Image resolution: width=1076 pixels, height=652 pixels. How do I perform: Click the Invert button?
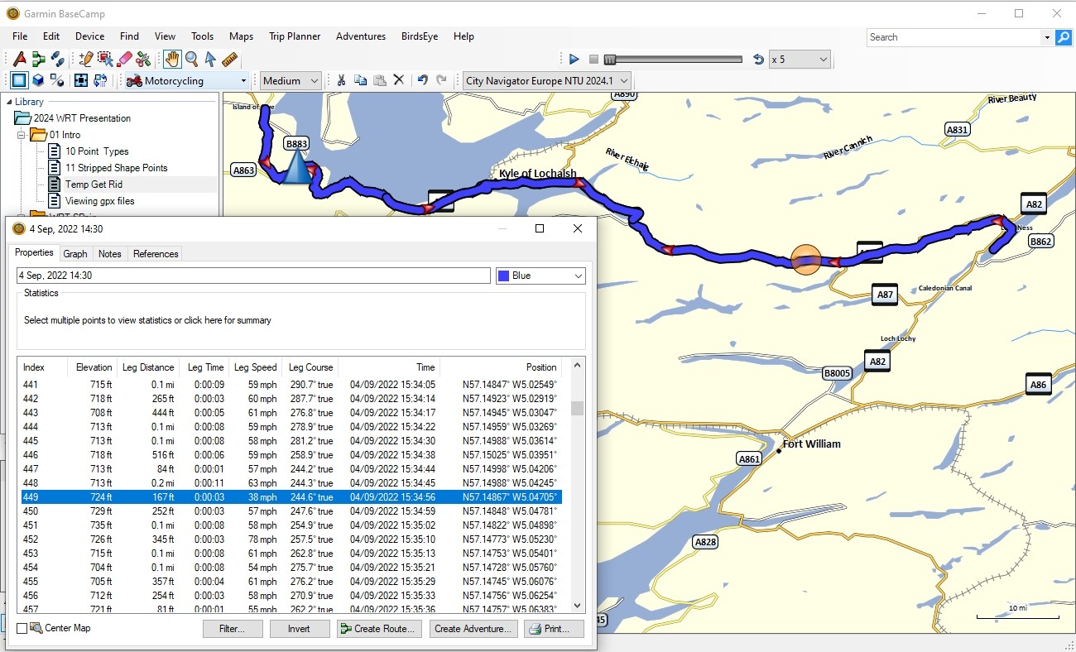click(300, 629)
